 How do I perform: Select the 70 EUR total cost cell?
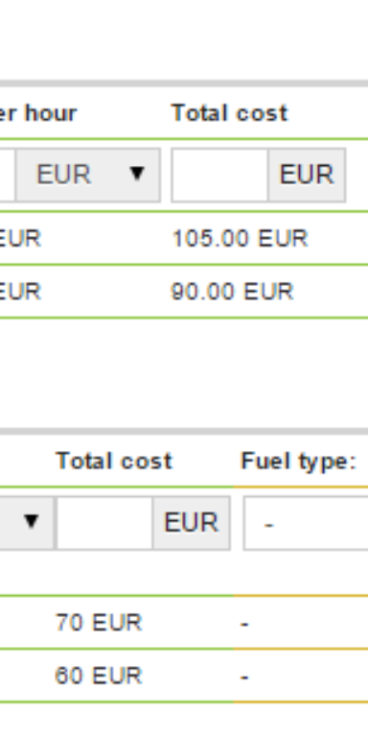[99, 623]
